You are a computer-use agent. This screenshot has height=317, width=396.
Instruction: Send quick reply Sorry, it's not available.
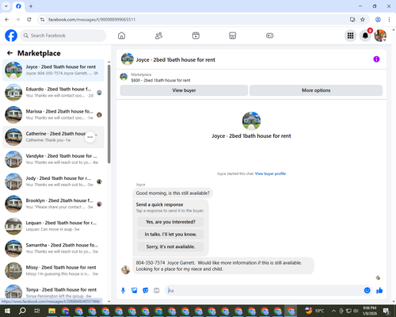[x=170, y=246]
